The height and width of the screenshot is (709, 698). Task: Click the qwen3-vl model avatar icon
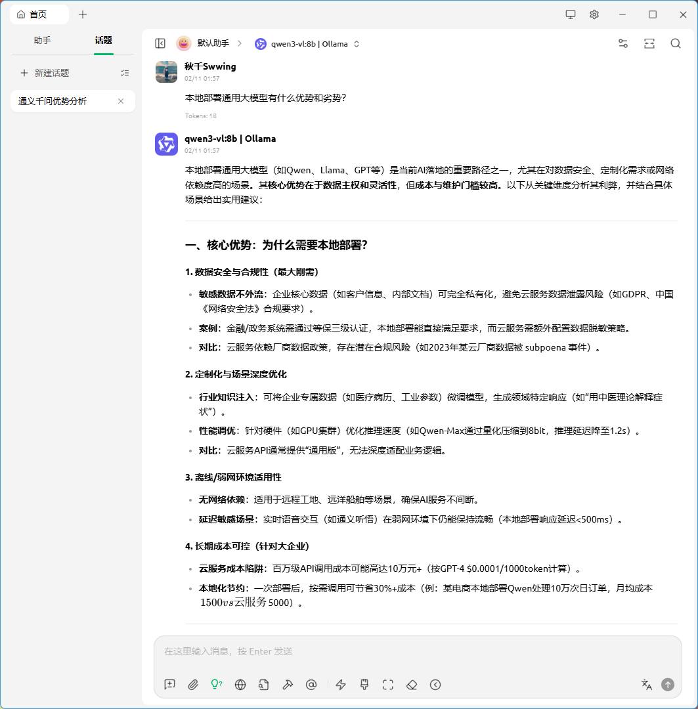(167, 144)
